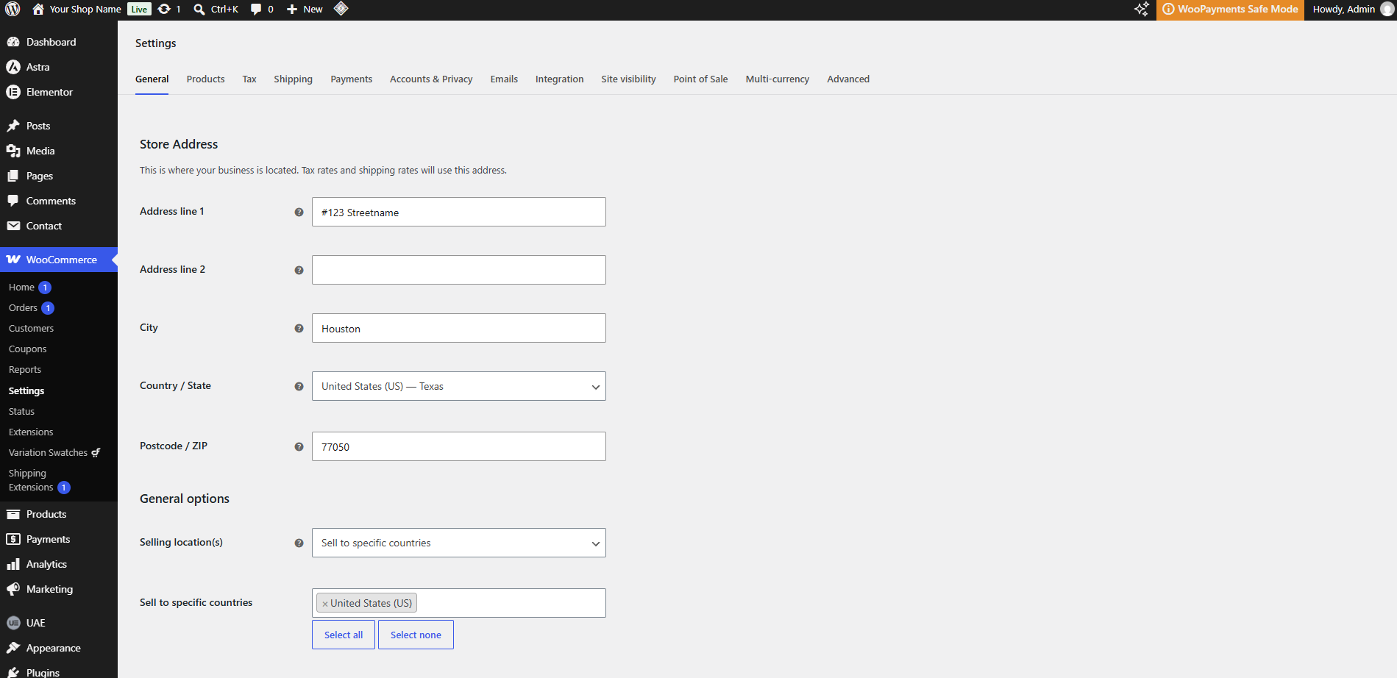Click help icon next to Postcode / ZIP
Viewport: 1397px width, 678px height.
[x=299, y=446]
